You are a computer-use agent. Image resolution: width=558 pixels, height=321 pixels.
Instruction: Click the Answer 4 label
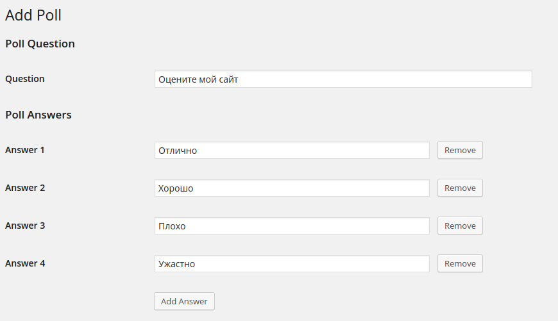(25, 263)
